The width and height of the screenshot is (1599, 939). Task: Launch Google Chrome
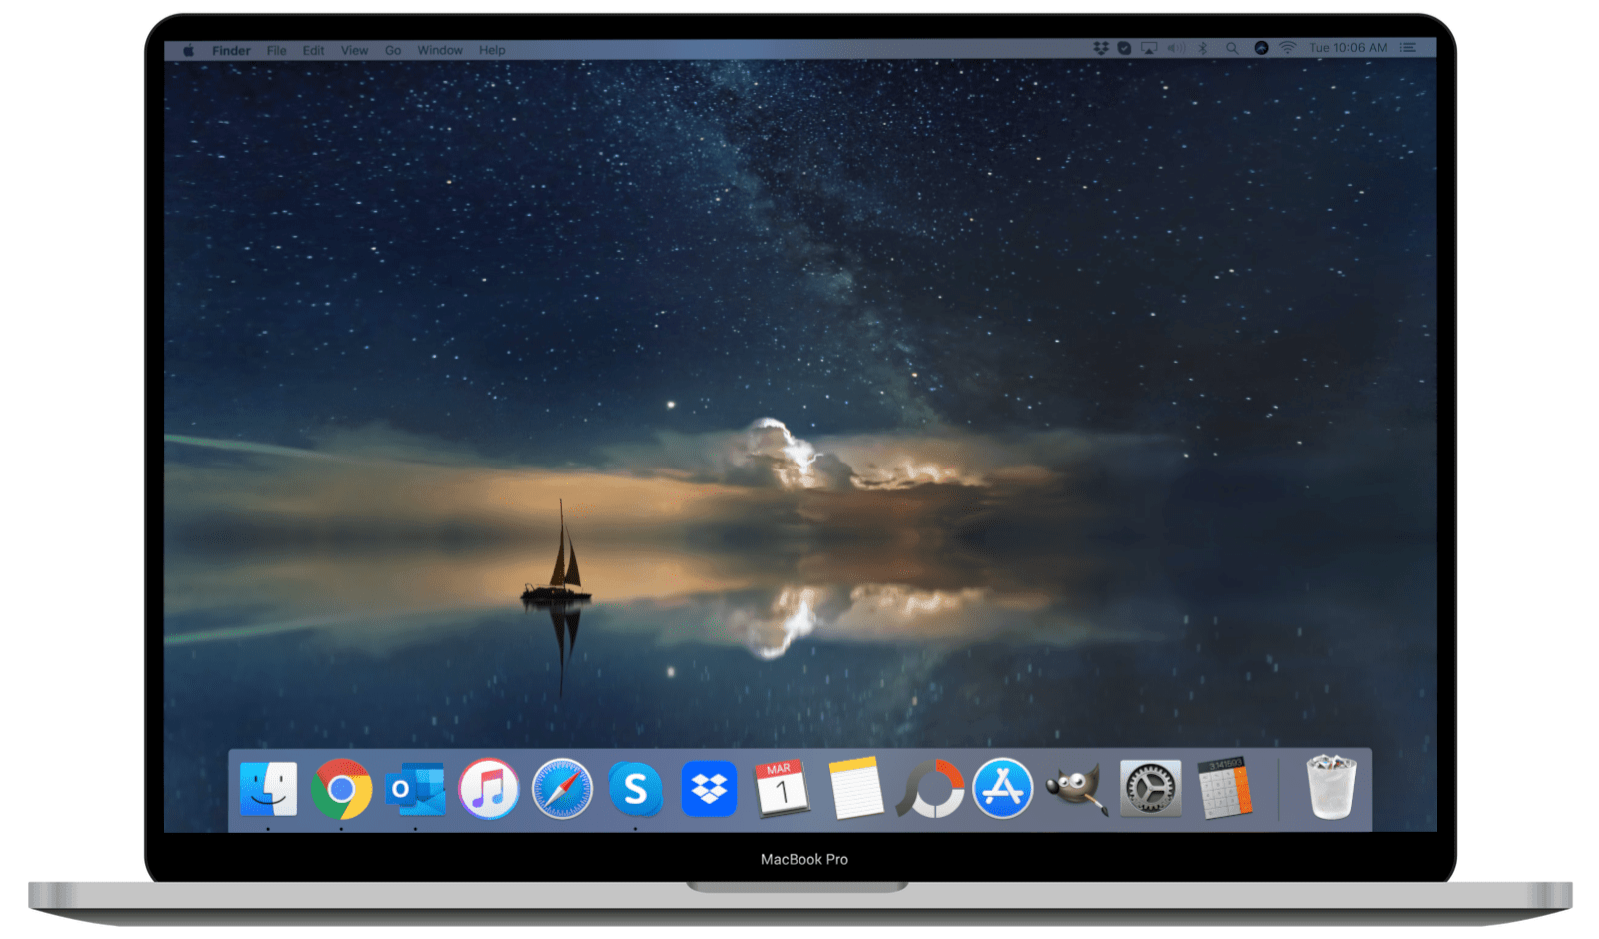343,789
